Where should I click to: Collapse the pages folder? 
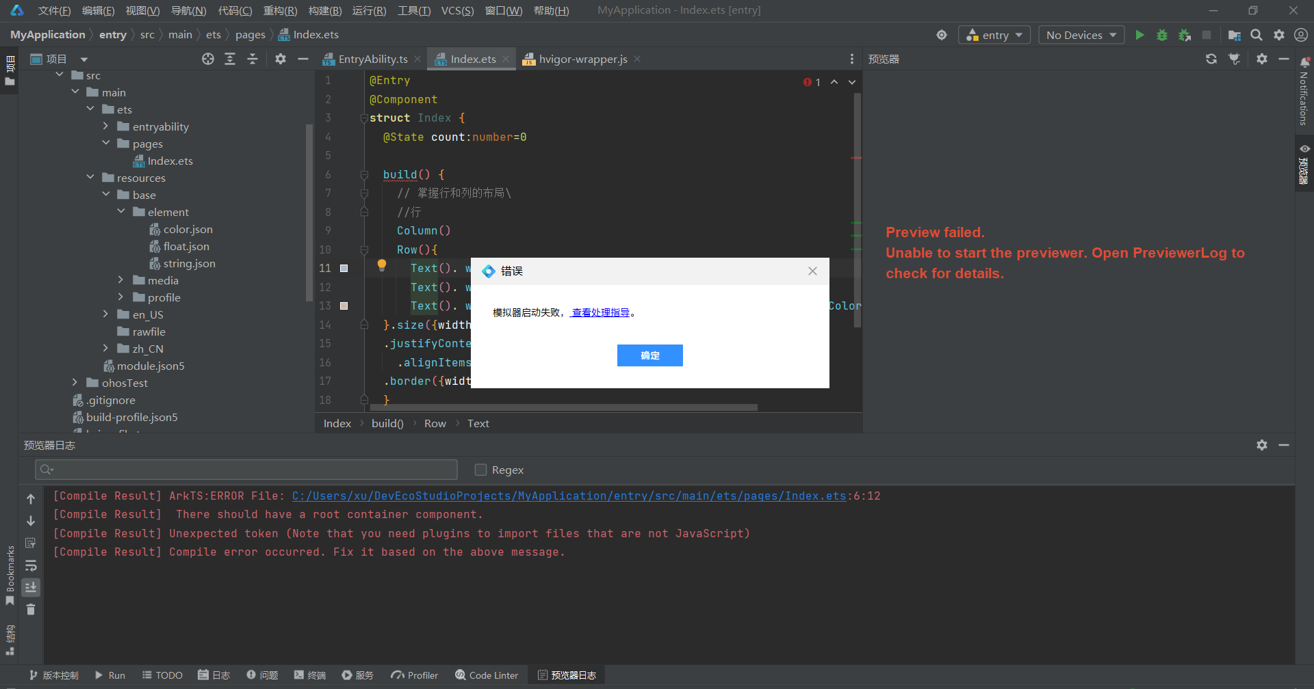[x=105, y=143]
